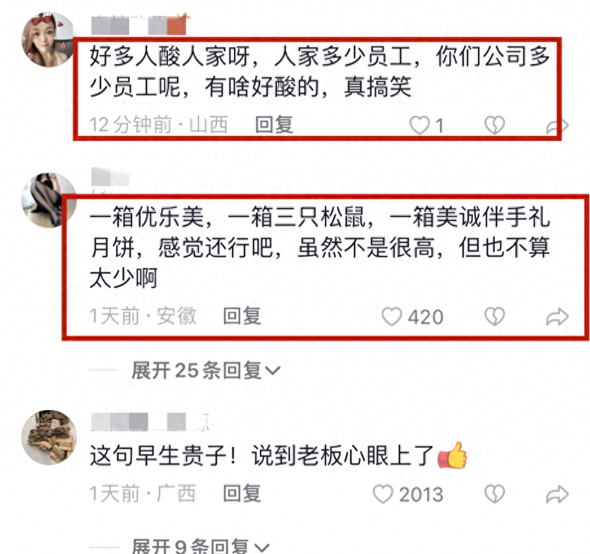Expand 展开25条回复 replies
Screen dimensions: 590x554
click(x=206, y=371)
